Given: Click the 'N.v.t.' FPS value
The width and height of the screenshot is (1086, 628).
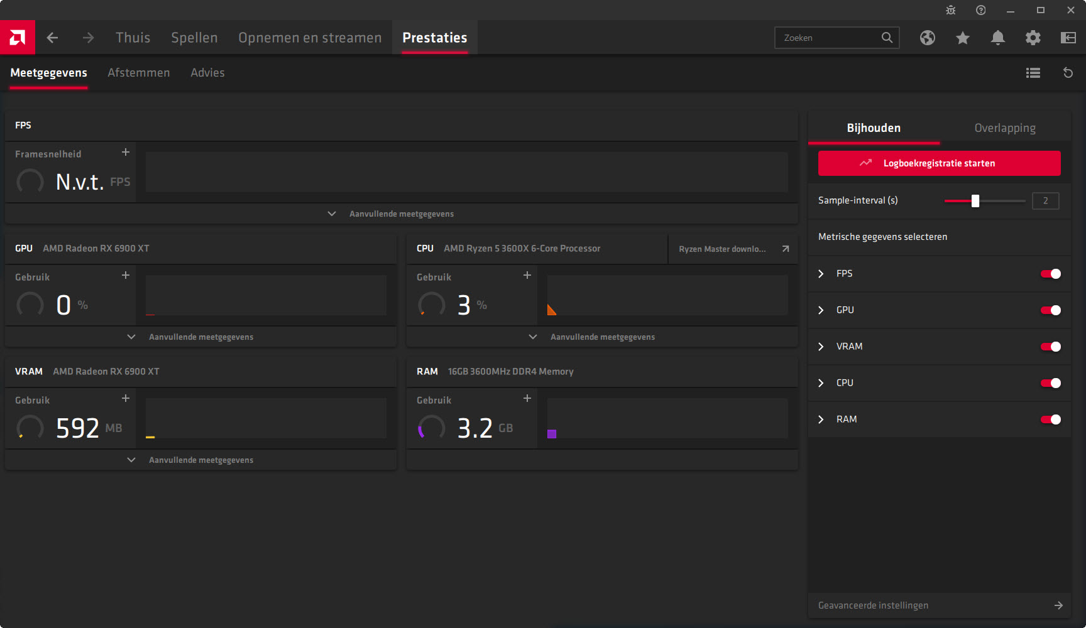Looking at the screenshot, I should (80, 182).
